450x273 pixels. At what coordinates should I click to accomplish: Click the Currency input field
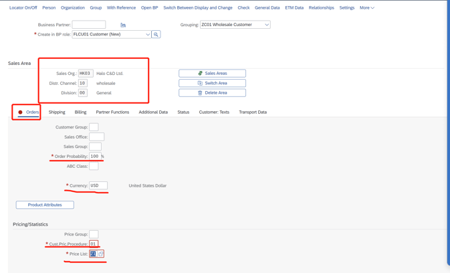point(98,185)
